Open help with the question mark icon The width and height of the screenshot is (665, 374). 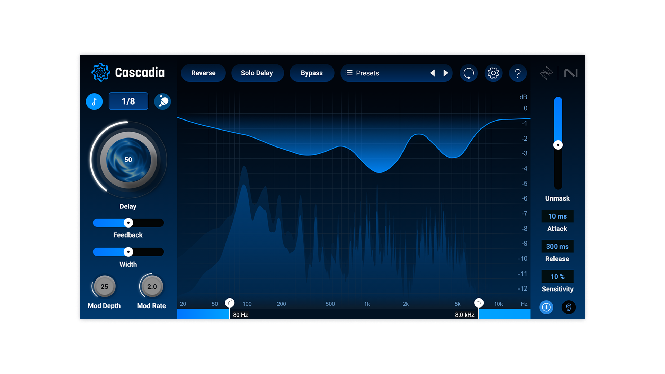coord(518,73)
